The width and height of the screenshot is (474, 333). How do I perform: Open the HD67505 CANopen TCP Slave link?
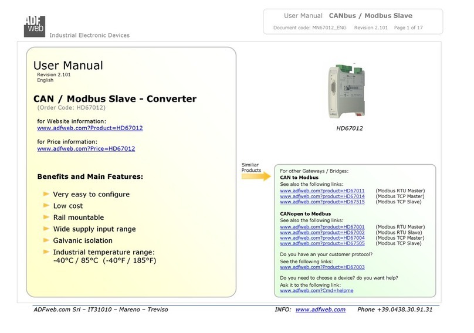pyautogui.click(x=322, y=243)
